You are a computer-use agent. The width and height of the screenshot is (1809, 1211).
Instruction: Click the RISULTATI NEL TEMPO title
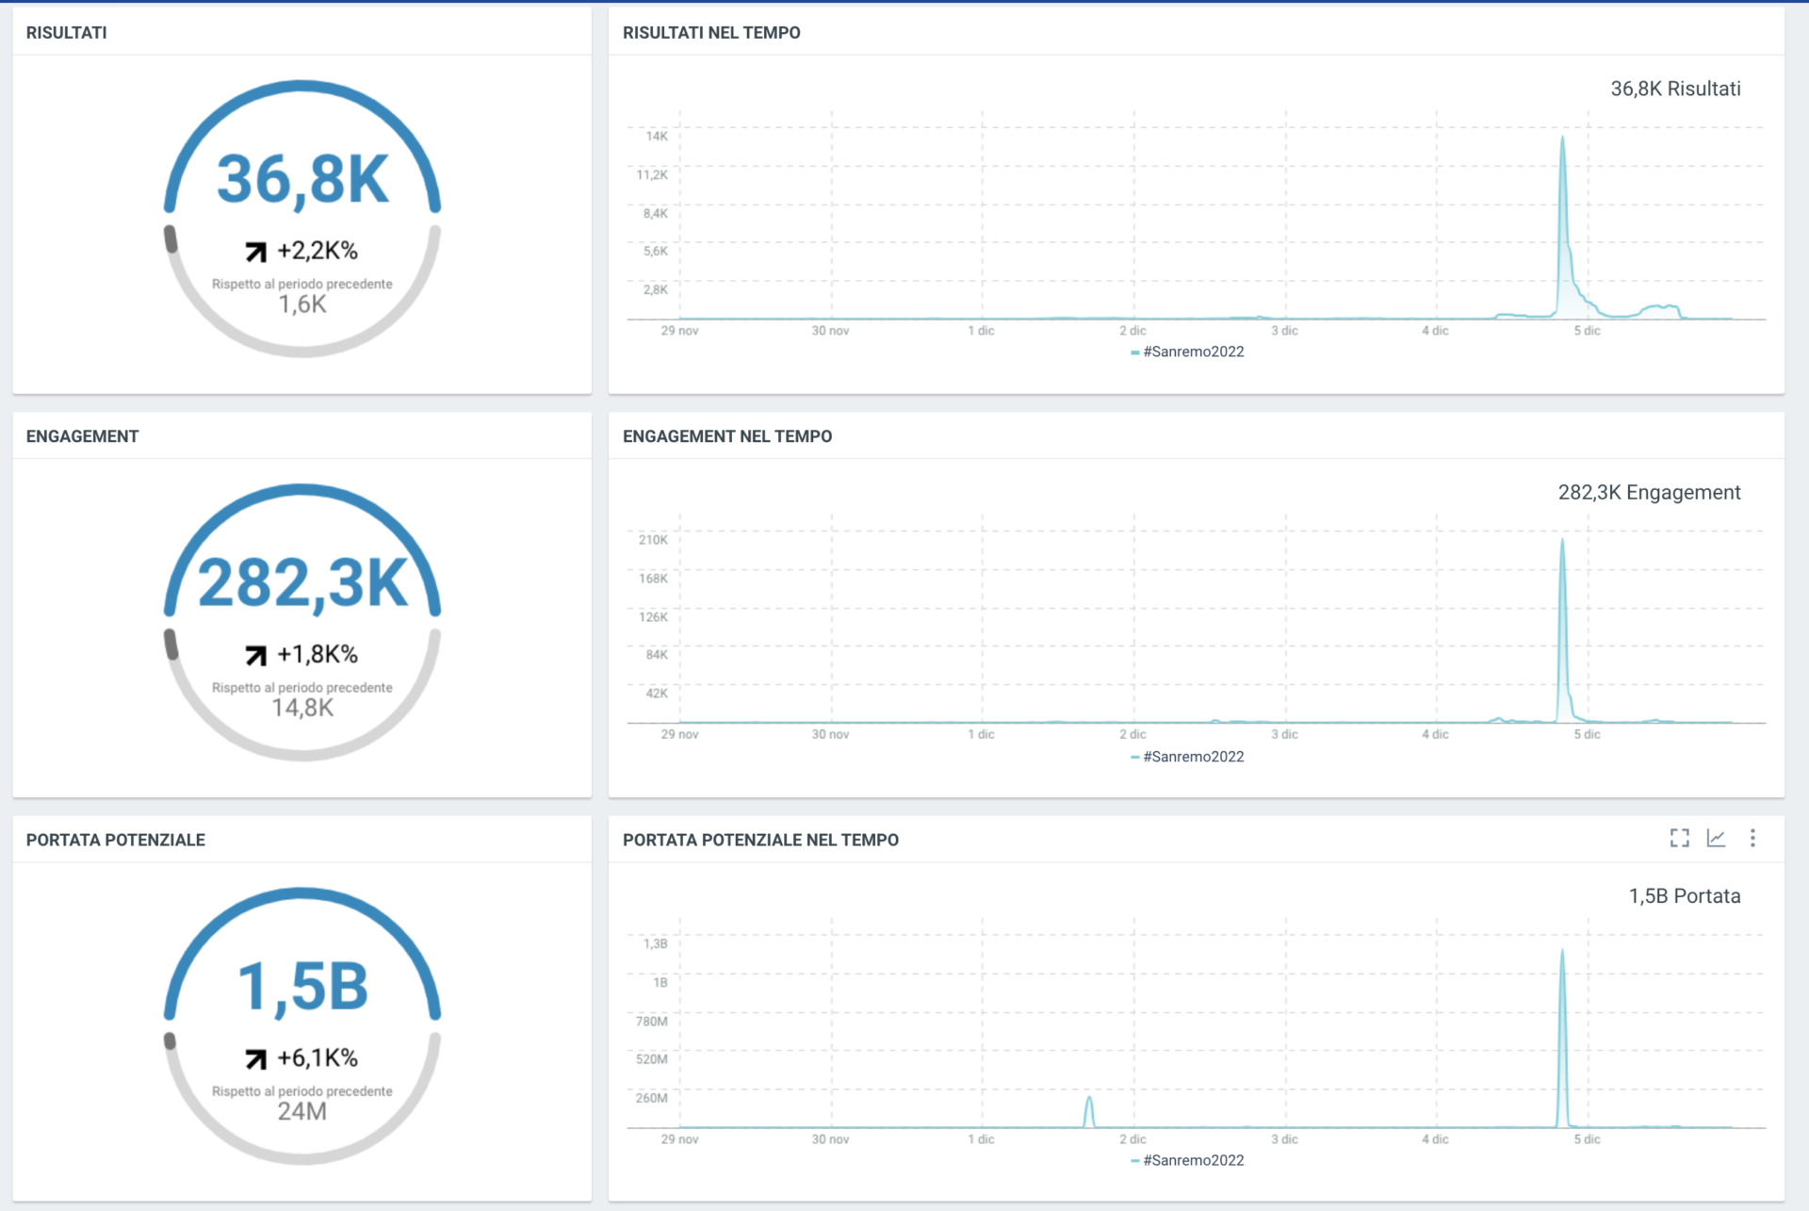tap(711, 33)
